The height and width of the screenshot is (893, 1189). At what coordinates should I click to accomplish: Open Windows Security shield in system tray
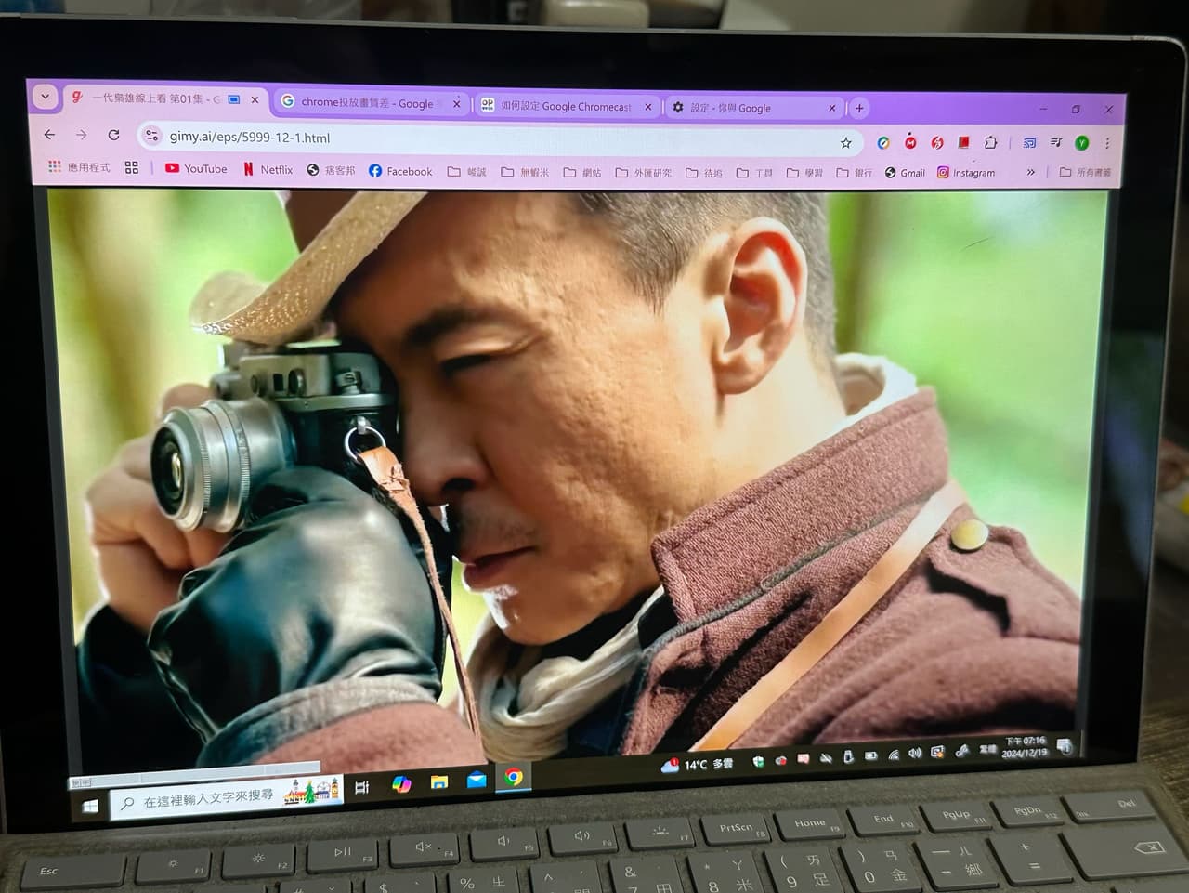[x=758, y=761]
